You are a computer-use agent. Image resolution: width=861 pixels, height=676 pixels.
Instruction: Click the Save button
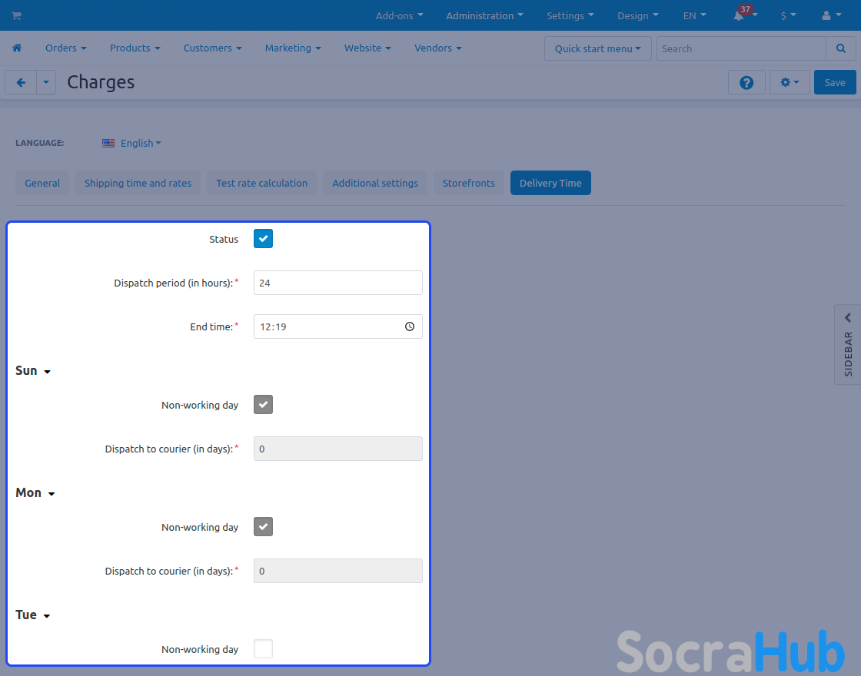tap(834, 82)
